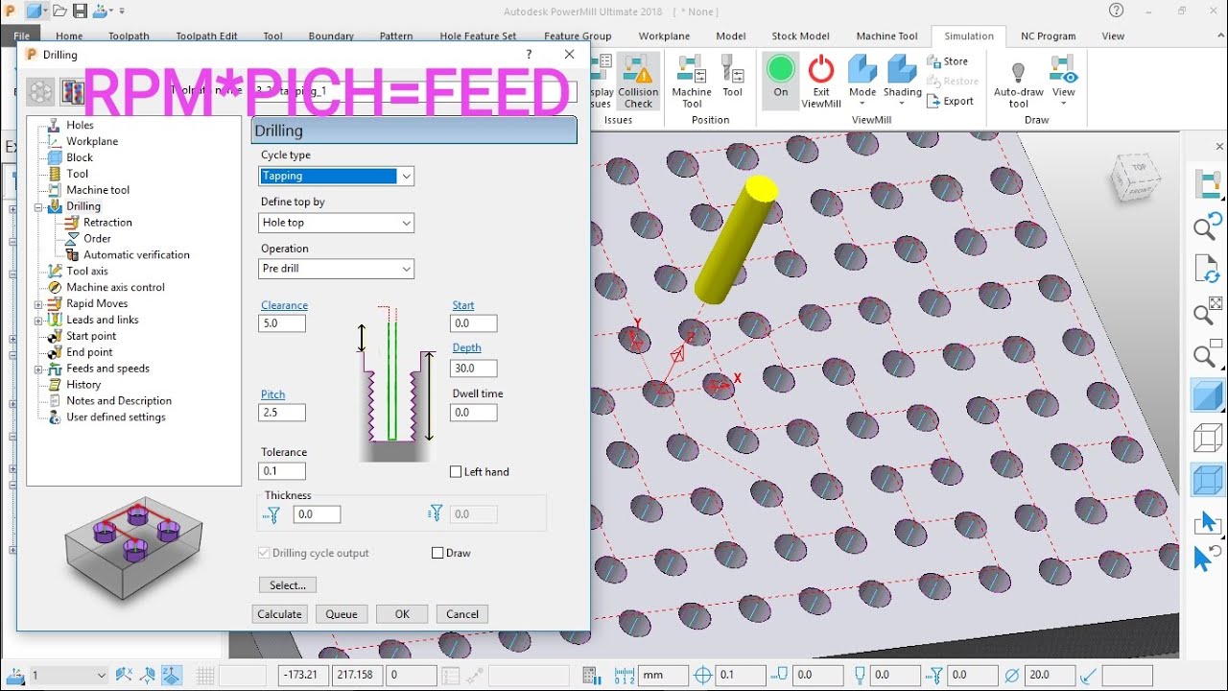
Task: Click the Select... button
Action: [x=287, y=585]
